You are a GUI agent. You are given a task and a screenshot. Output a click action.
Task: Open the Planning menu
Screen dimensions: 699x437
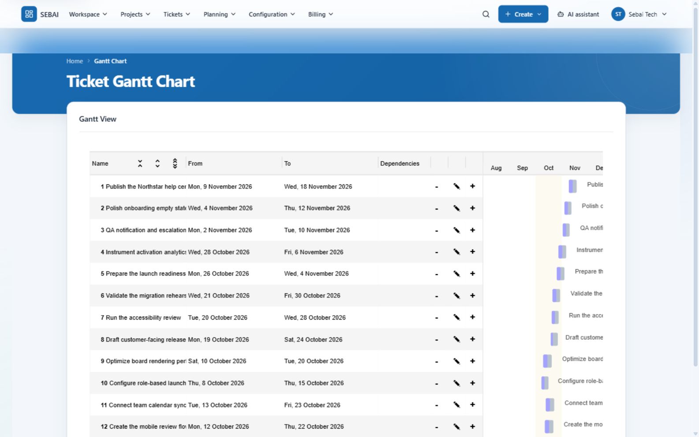pos(220,14)
